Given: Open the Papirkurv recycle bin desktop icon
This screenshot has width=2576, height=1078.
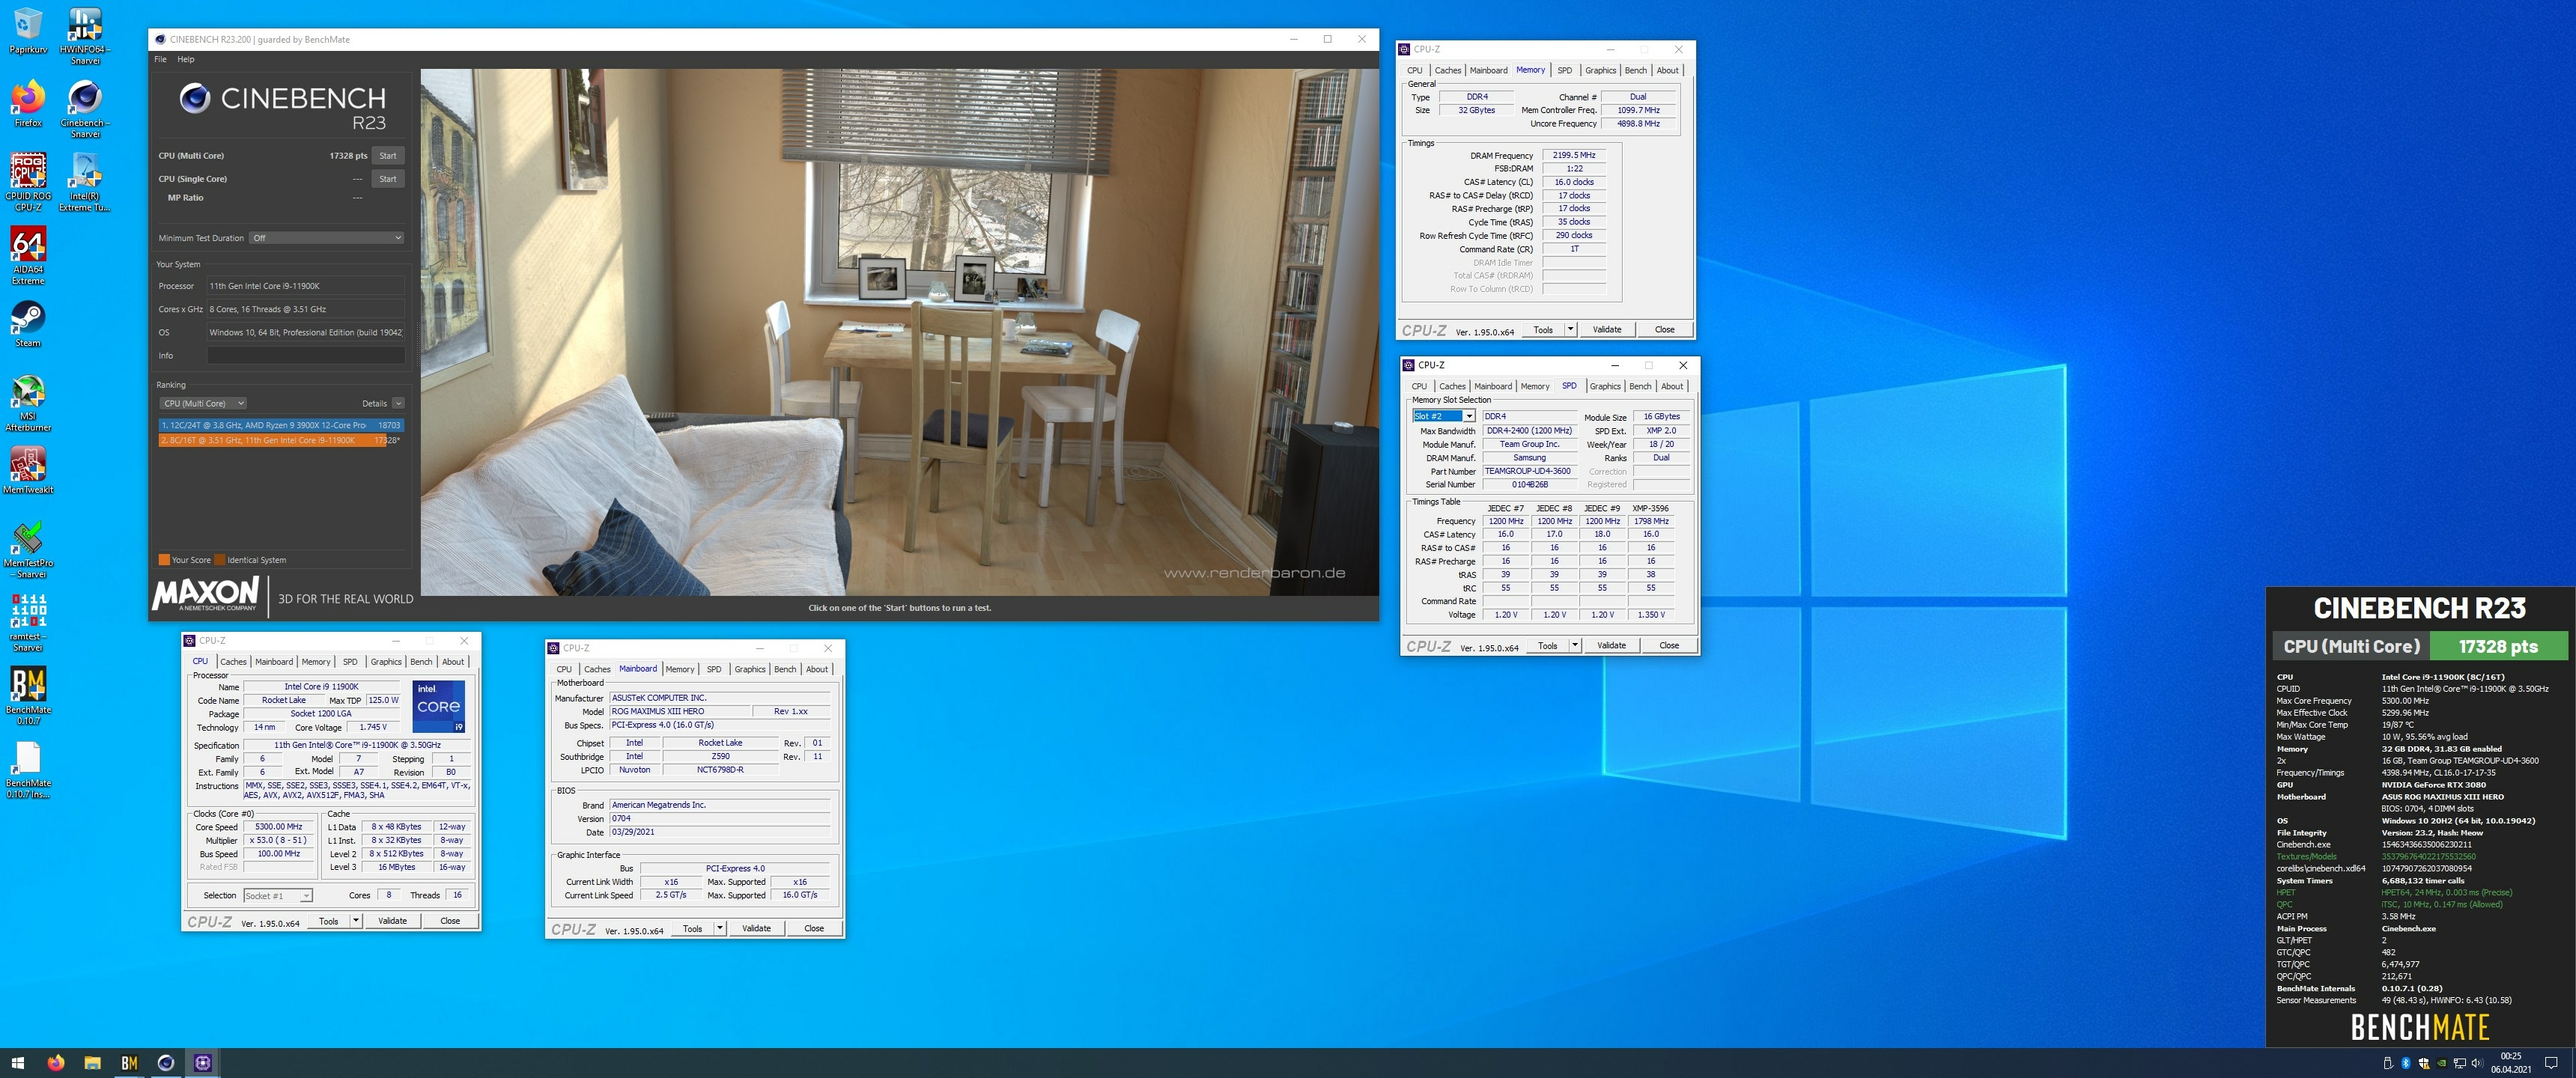Looking at the screenshot, I should coord(28,31).
